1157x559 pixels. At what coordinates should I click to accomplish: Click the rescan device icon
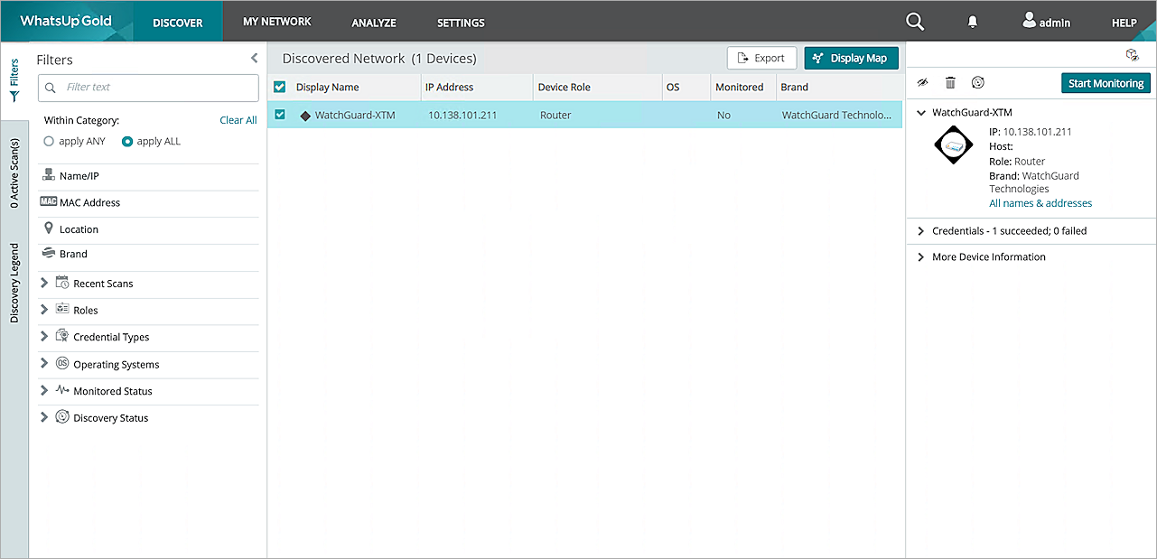click(978, 83)
